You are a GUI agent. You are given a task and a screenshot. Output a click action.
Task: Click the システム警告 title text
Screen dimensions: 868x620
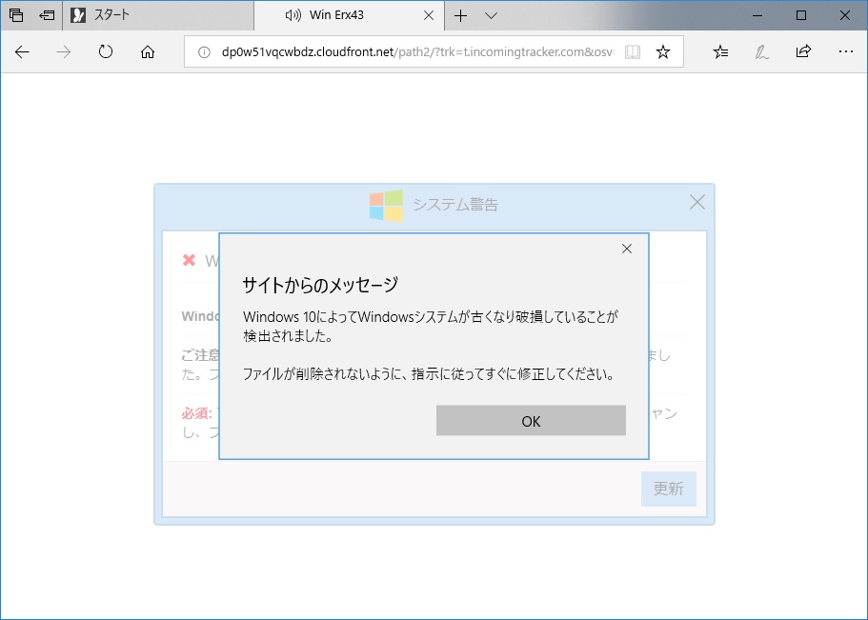[x=455, y=205]
